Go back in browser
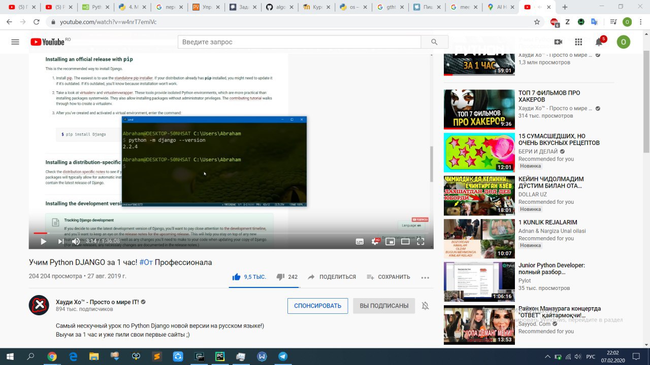650x365 pixels. (x=9, y=22)
